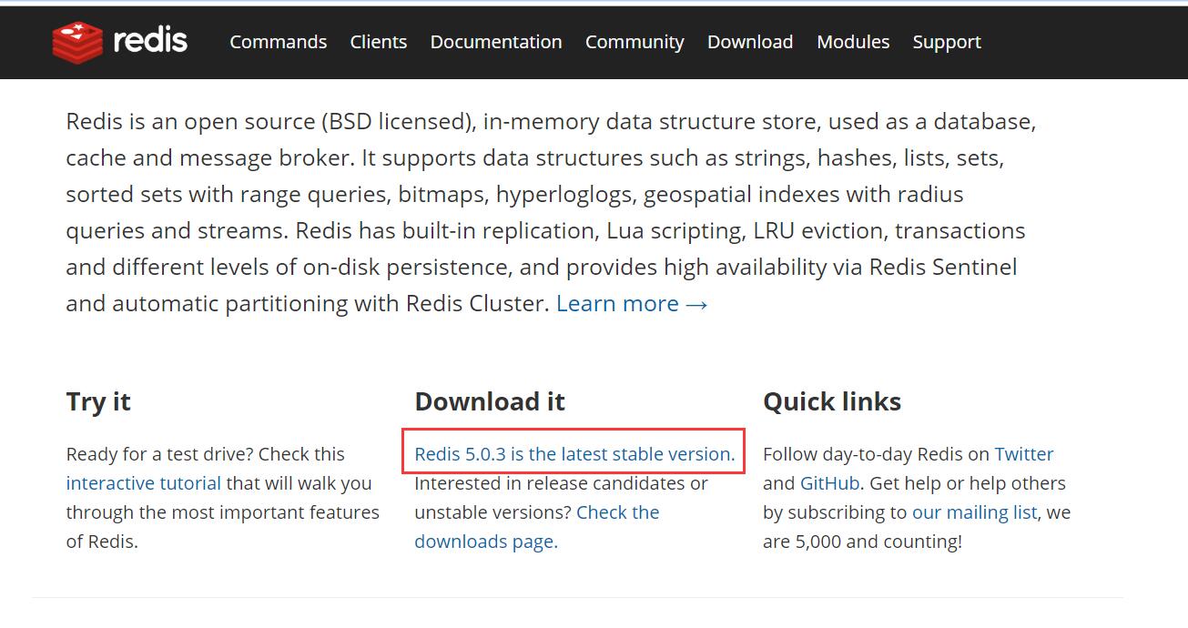
Task: Click the Download it heading
Action: click(x=490, y=401)
